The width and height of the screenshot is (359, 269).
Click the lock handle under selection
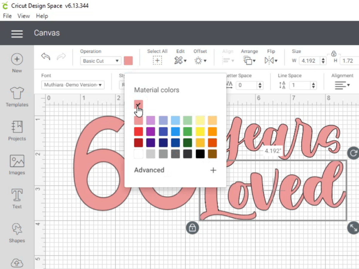pos(192,227)
